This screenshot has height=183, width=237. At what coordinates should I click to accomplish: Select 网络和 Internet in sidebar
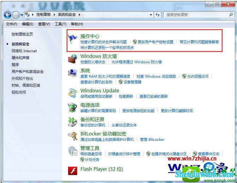point(24,51)
